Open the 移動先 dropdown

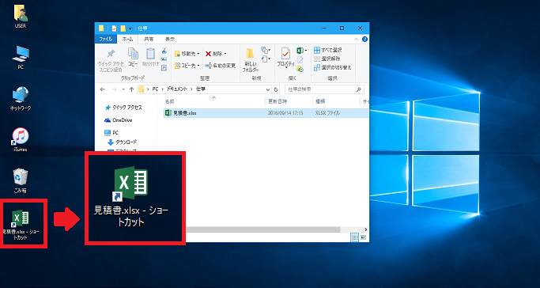coord(187,54)
